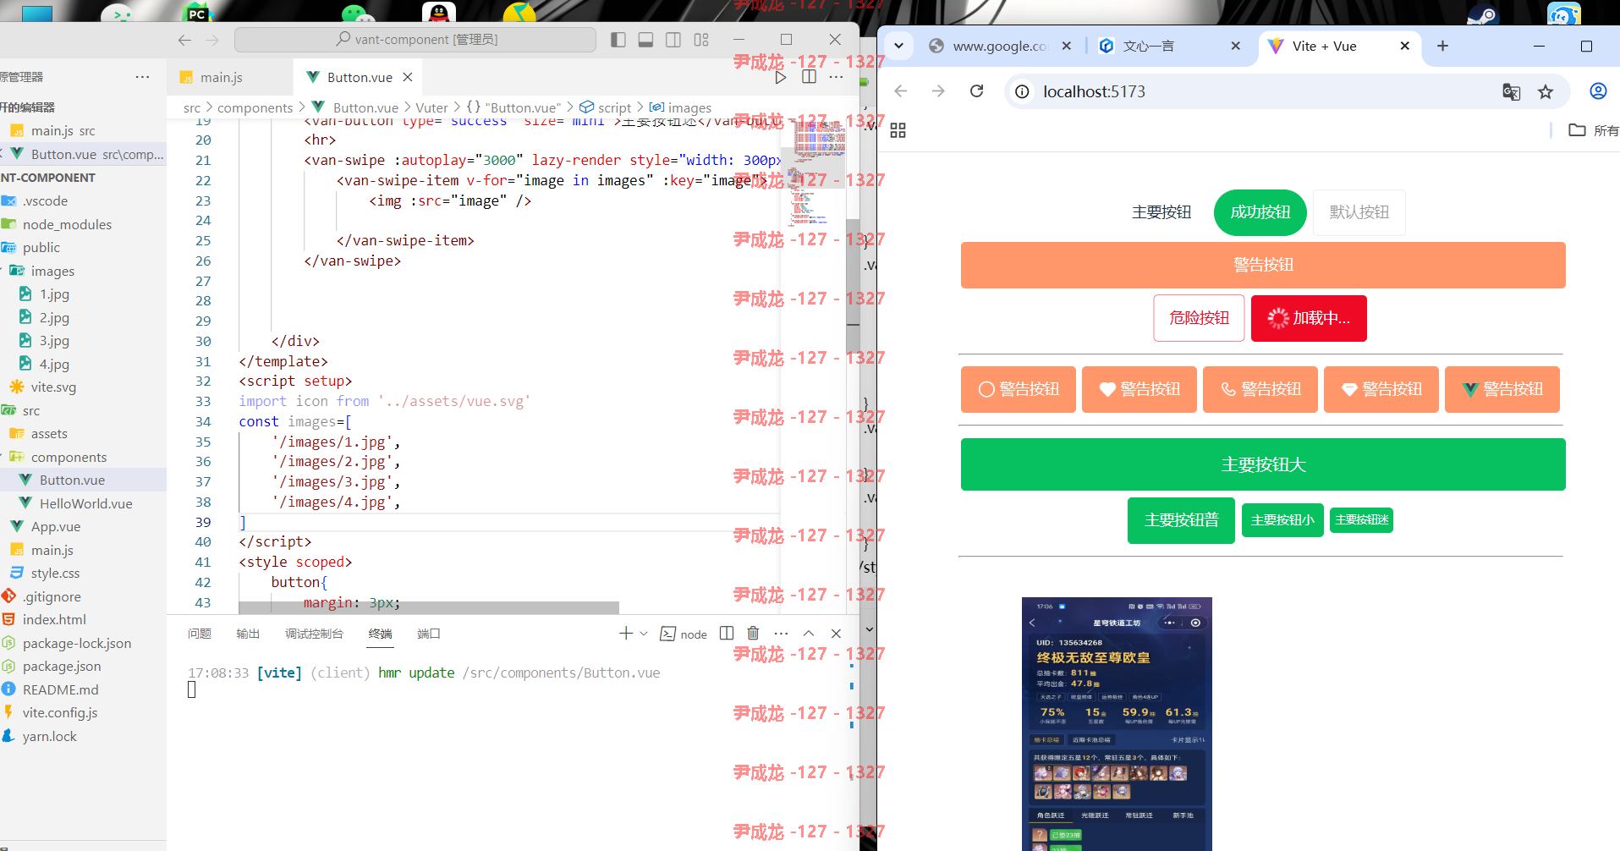Click the script breadcrumb item
Viewport: 1620px width, 851px height.
coord(614,107)
